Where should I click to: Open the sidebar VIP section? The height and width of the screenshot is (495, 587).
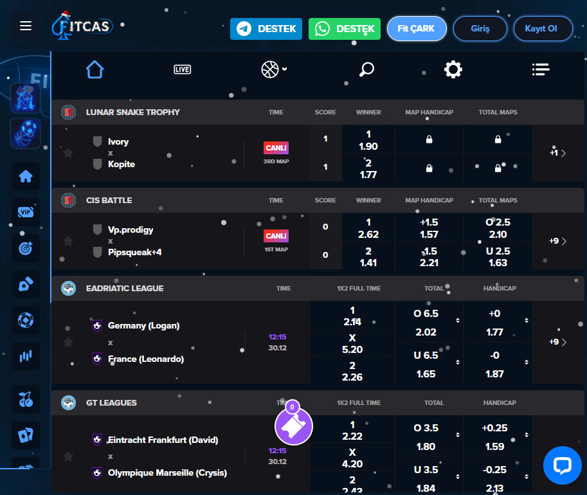tap(26, 212)
